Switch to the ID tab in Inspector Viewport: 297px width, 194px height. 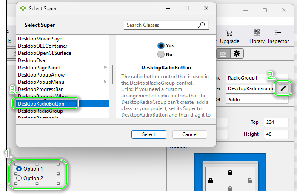tap(223, 53)
